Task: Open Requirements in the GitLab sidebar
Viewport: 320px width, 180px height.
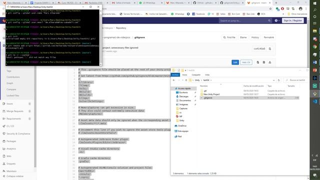Action: 13,119
